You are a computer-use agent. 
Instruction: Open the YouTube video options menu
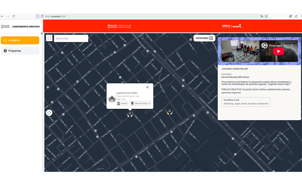click(292, 45)
